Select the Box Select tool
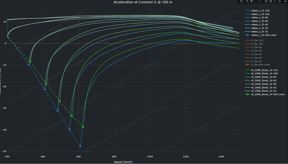The height and width of the screenshot is (164, 288). tap(256, 1)
